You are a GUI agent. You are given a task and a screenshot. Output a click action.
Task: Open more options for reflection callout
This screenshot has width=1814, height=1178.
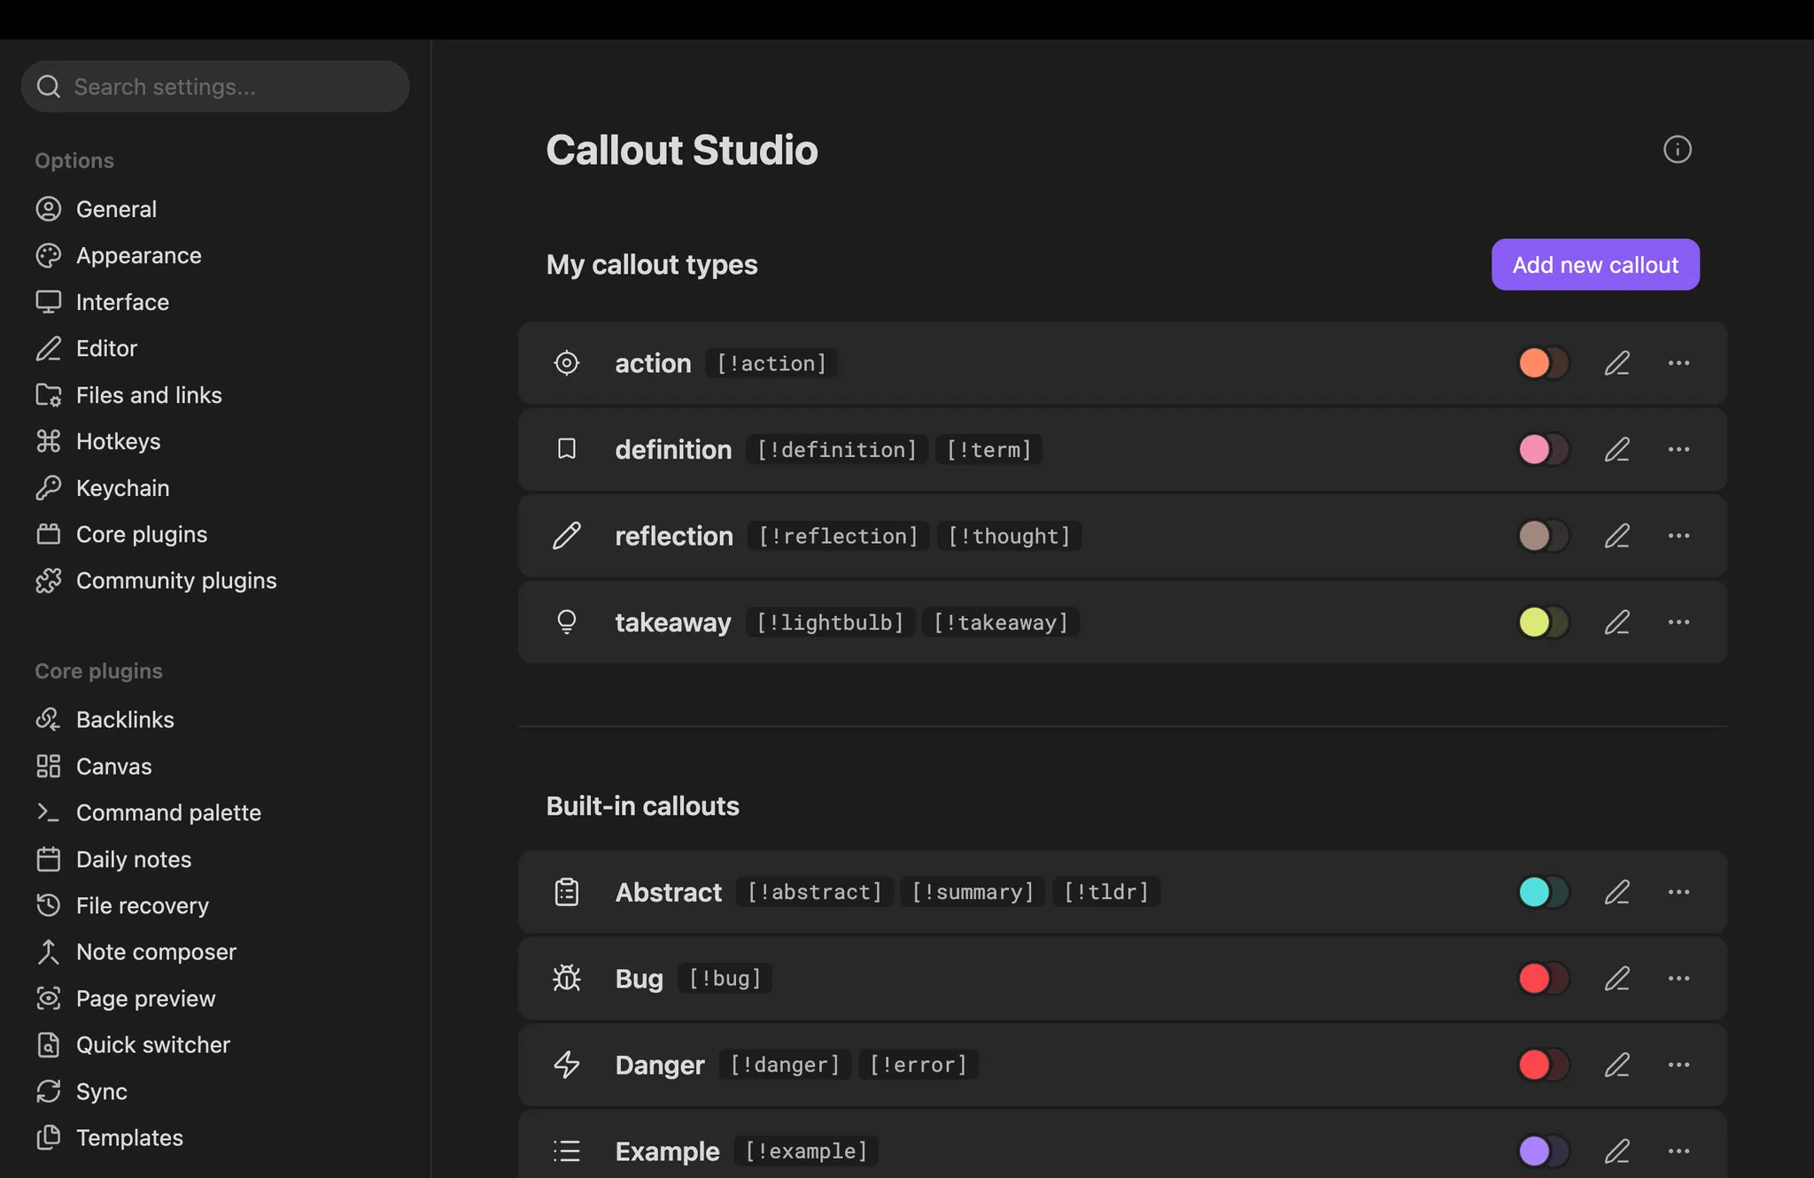[x=1678, y=536]
